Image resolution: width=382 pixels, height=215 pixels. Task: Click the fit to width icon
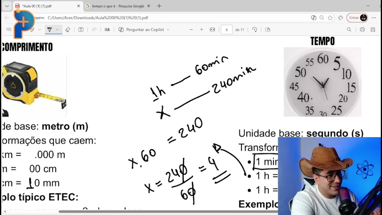tap(212, 30)
